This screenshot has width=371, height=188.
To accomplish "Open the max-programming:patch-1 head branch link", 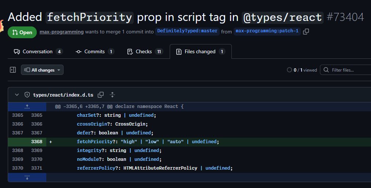I will tap(267, 31).
